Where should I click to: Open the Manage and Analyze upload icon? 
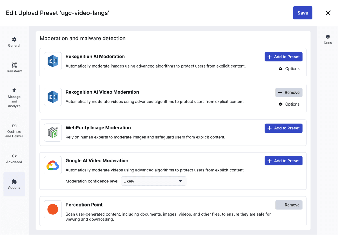(14, 91)
